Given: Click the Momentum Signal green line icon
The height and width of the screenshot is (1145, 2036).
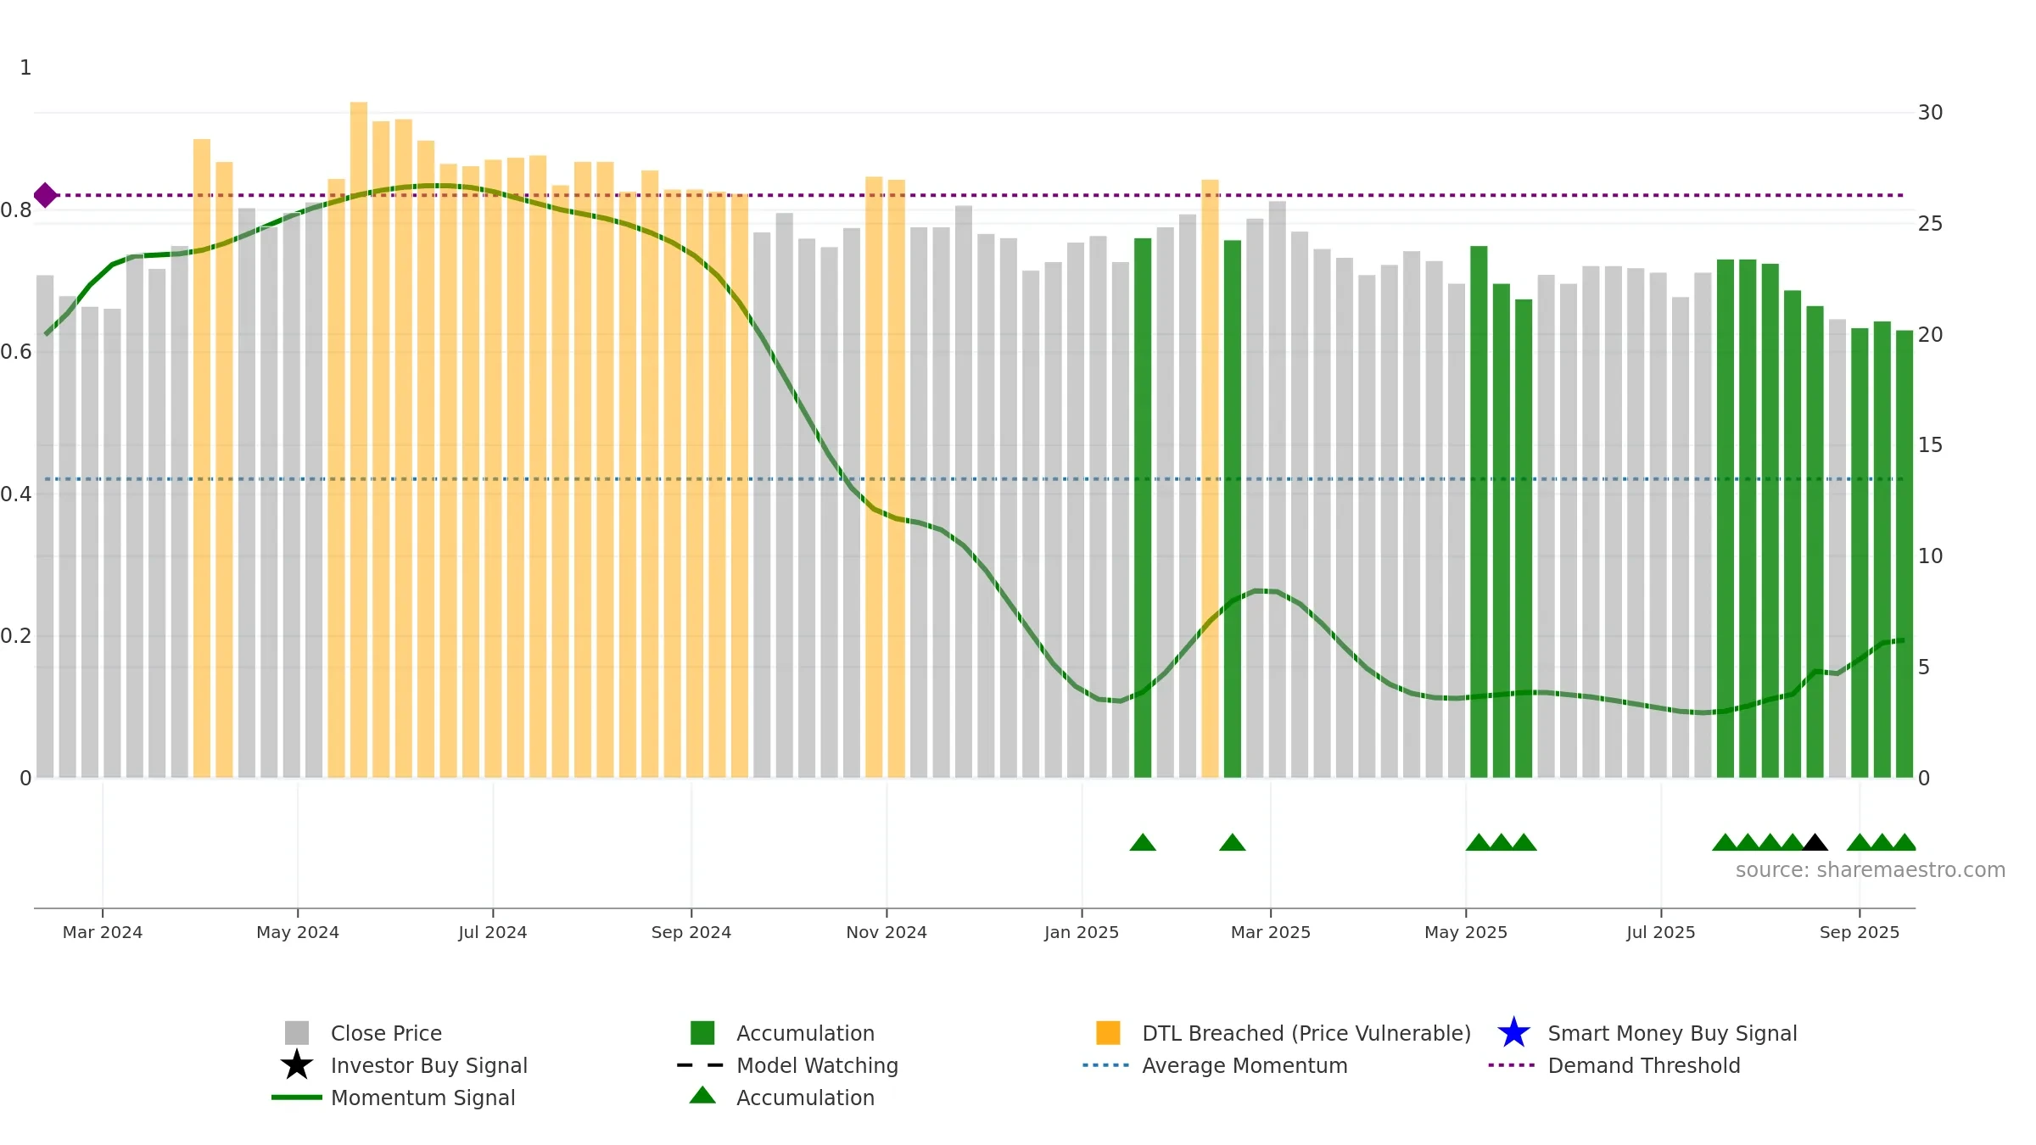Looking at the screenshot, I should (x=297, y=1098).
